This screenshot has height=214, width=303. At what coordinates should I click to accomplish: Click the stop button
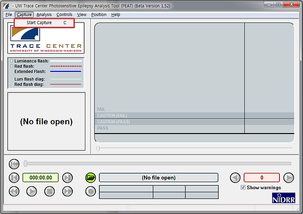click(50, 191)
